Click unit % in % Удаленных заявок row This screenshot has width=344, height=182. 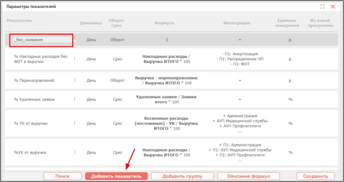[x=290, y=99]
